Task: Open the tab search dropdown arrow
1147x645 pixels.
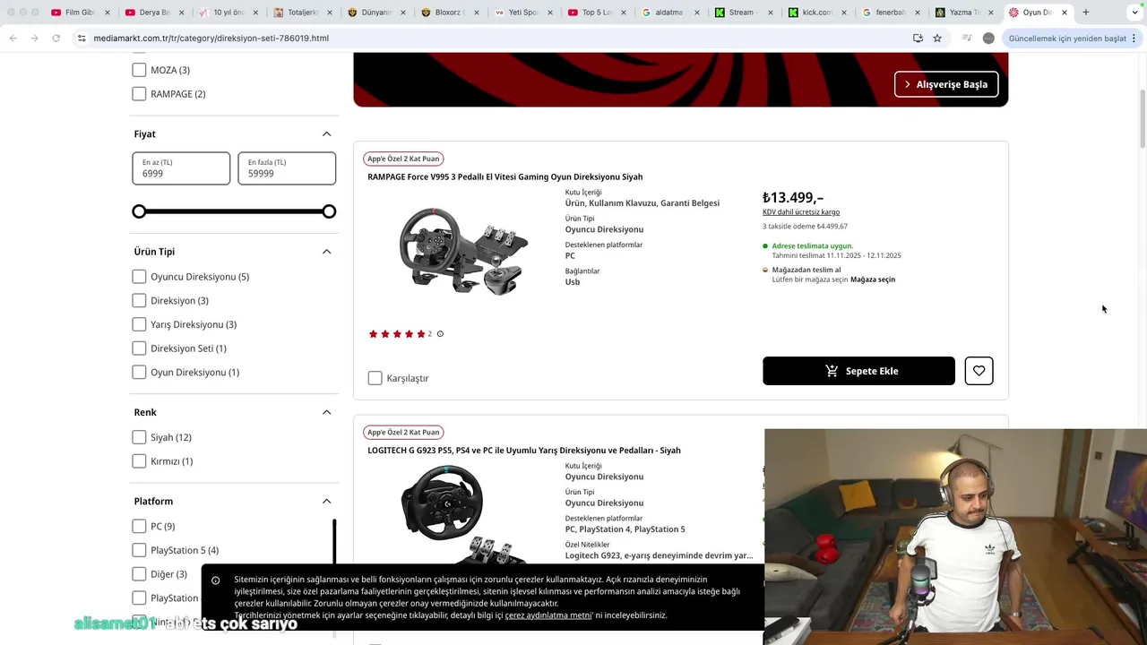Action: point(1134,13)
